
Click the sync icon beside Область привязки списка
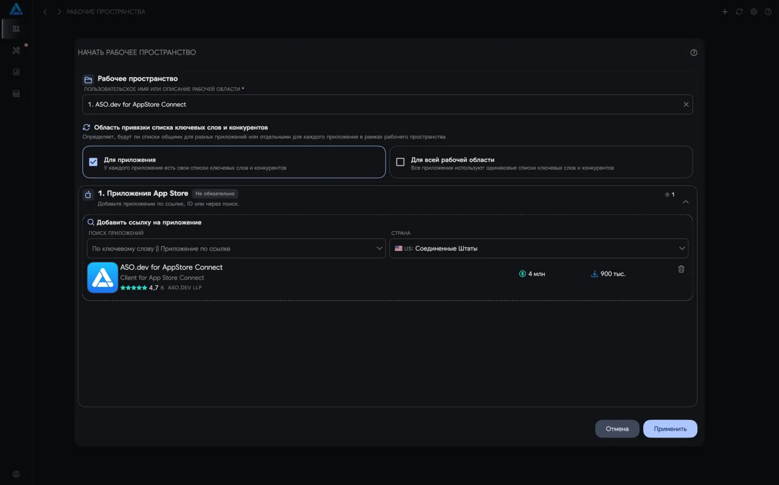[x=87, y=127]
